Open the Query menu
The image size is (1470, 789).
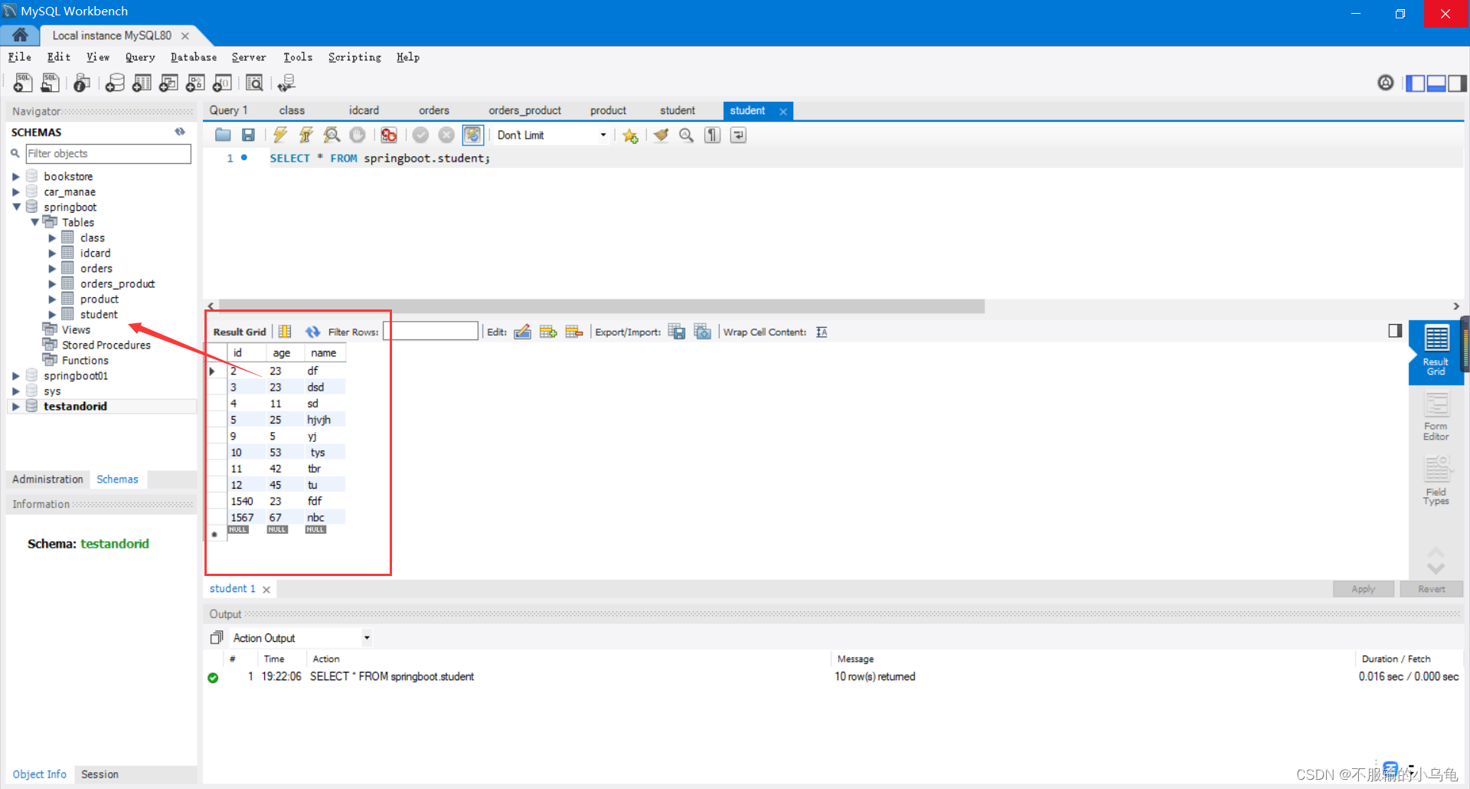(x=140, y=57)
